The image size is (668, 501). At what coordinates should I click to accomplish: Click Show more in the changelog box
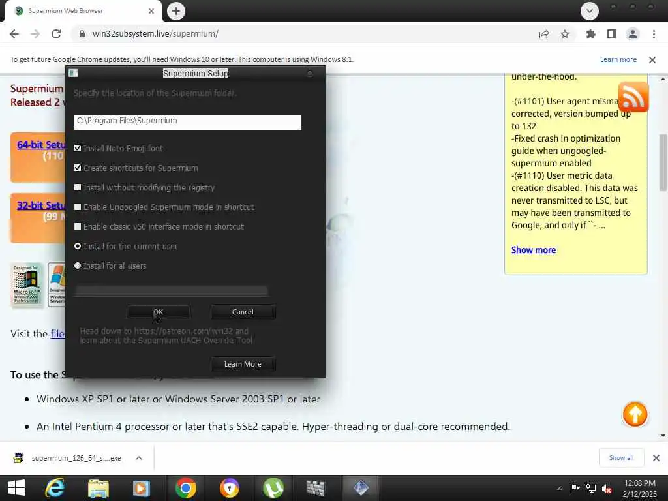[x=534, y=250]
